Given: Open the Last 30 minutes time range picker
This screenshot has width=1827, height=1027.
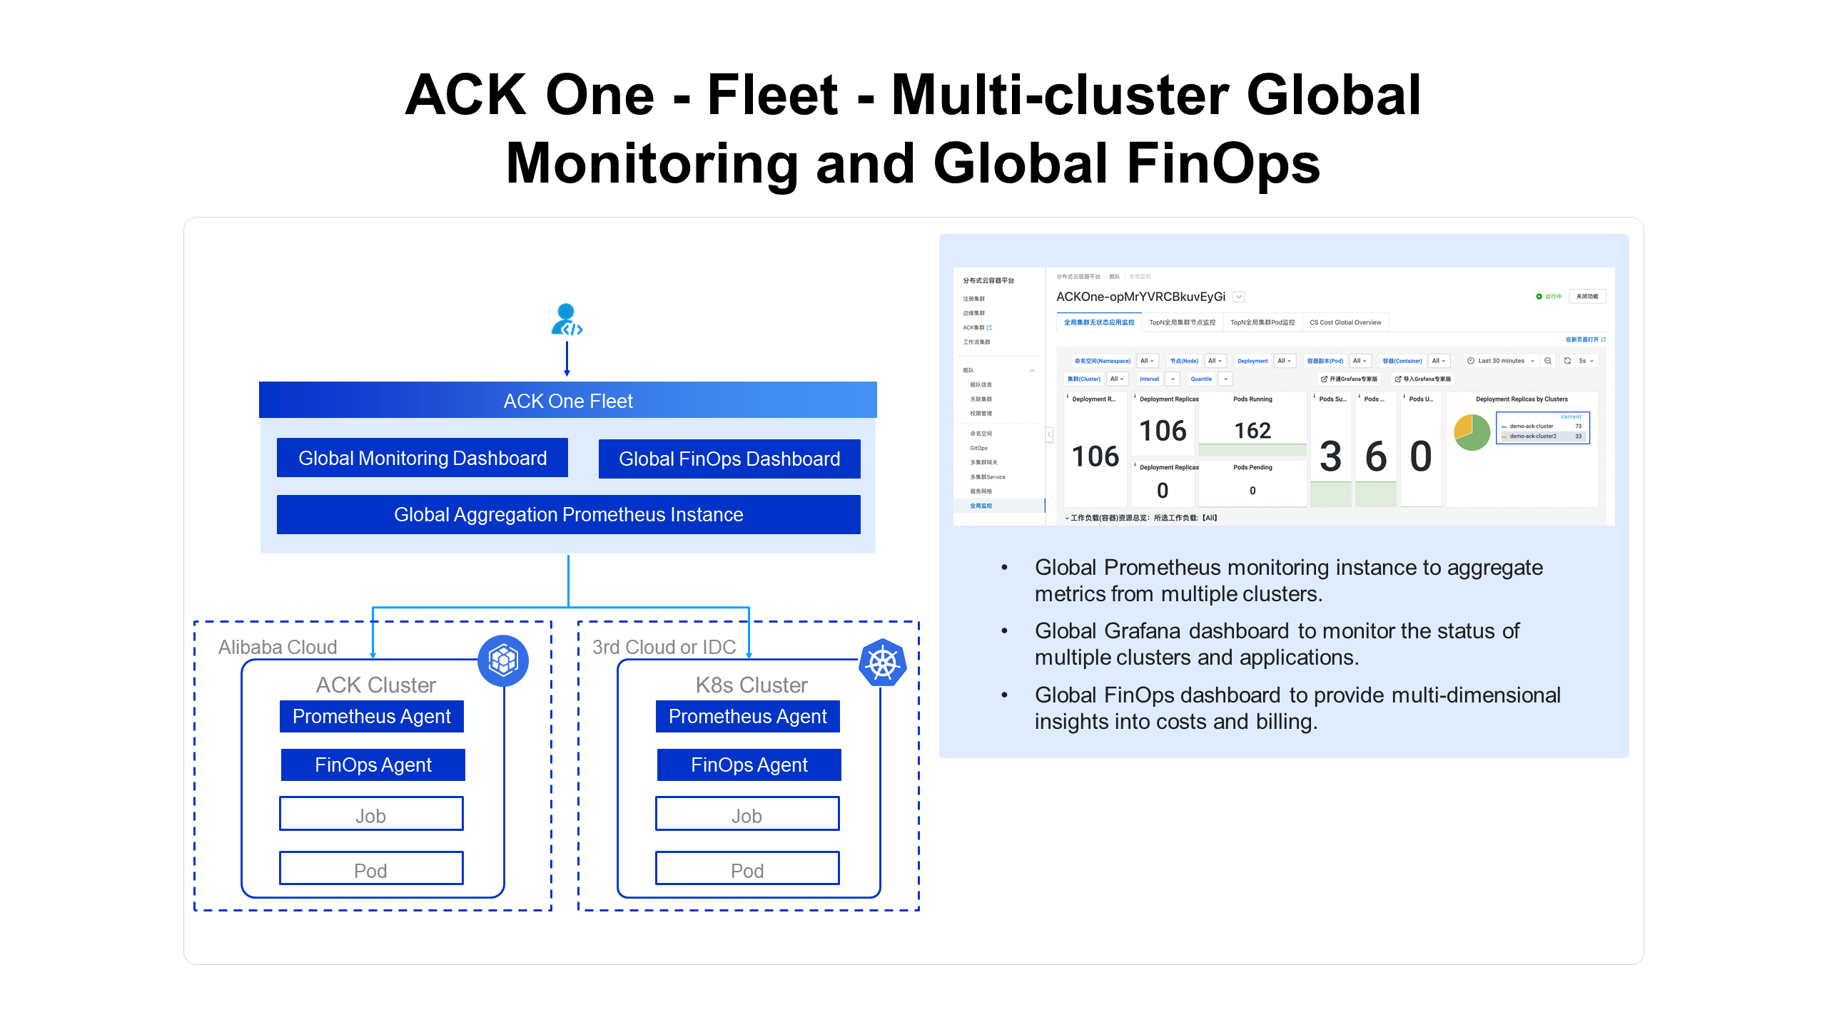Looking at the screenshot, I should coord(1501,361).
